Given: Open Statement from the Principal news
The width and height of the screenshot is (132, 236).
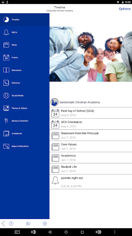Looking at the screenshot, I should 91,135.
